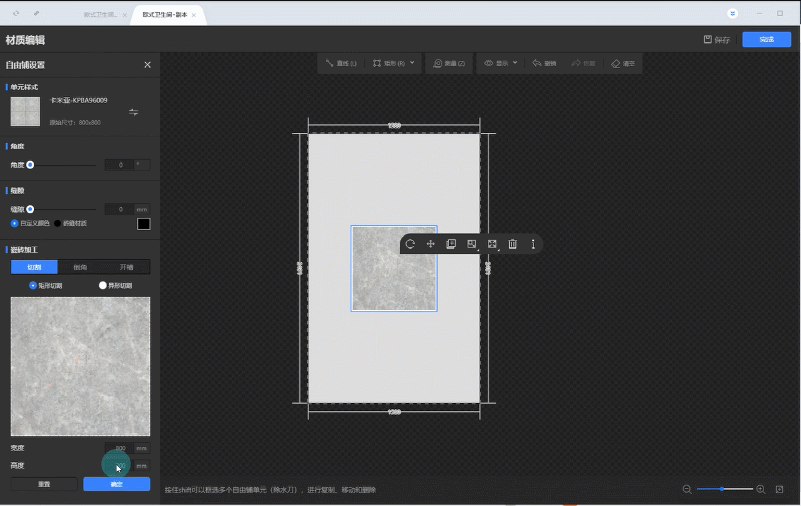Activate the 测量 (Z) measure tool
This screenshot has width=801, height=506.
[x=449, y=64]
